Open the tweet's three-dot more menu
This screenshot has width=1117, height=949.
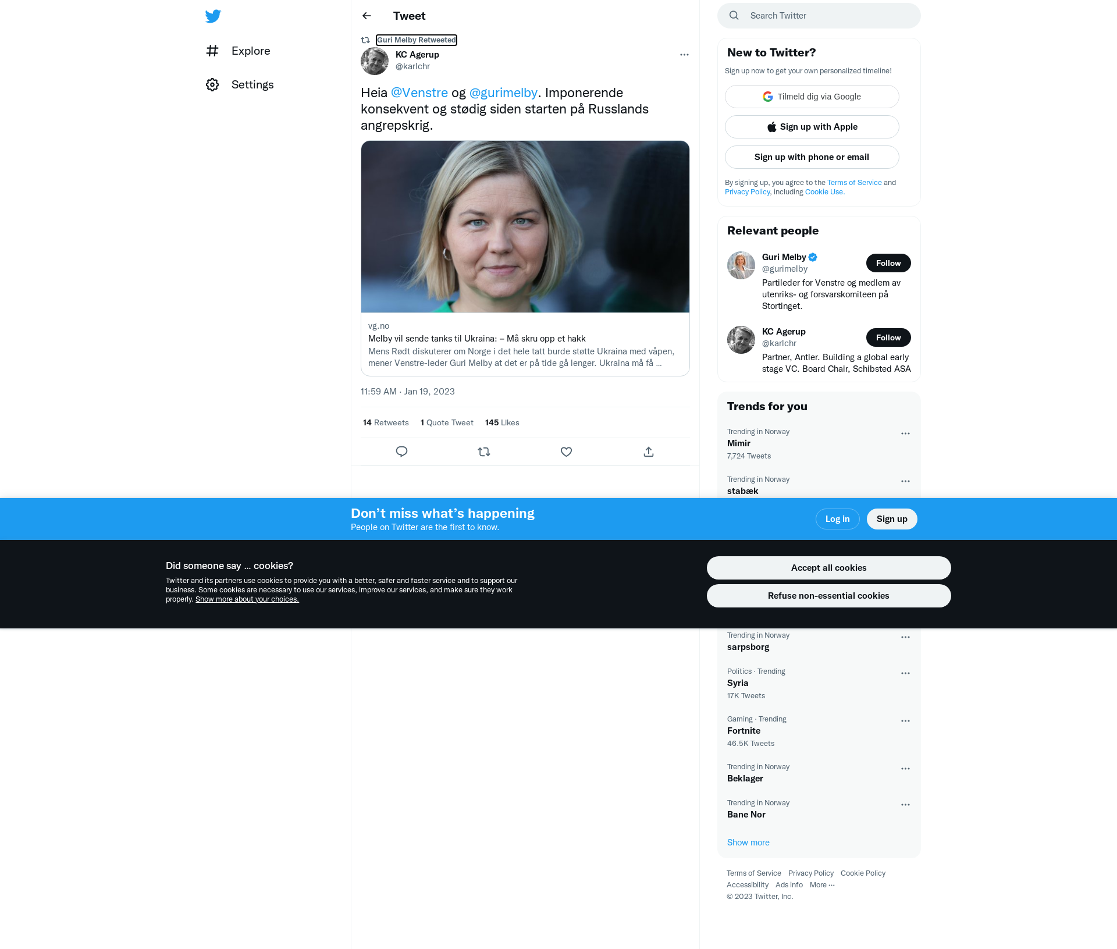(684, 55)
